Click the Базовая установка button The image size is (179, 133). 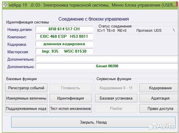coord(116,98)
